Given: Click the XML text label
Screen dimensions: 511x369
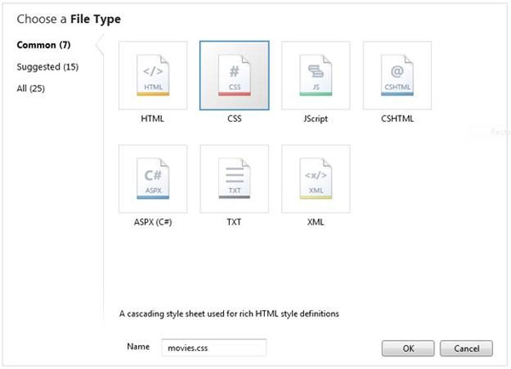Looking at the screenshot, I should pos(316,223).
